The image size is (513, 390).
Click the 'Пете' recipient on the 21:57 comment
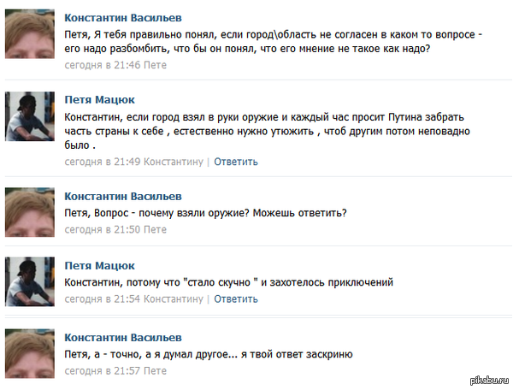pos(155,371)
